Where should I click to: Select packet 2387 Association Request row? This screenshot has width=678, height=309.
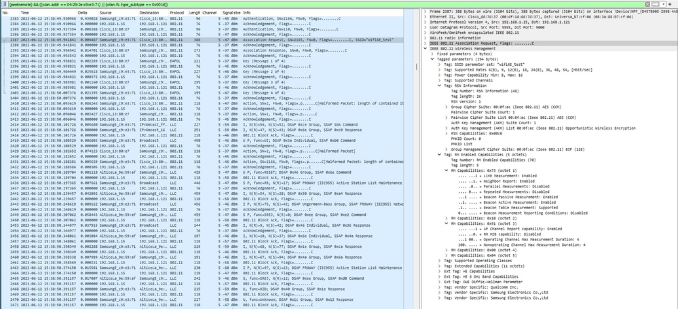pos(202,39)
